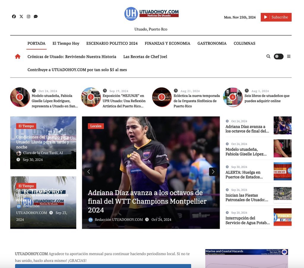Click the X (Twitter) icon

[21, 17]
